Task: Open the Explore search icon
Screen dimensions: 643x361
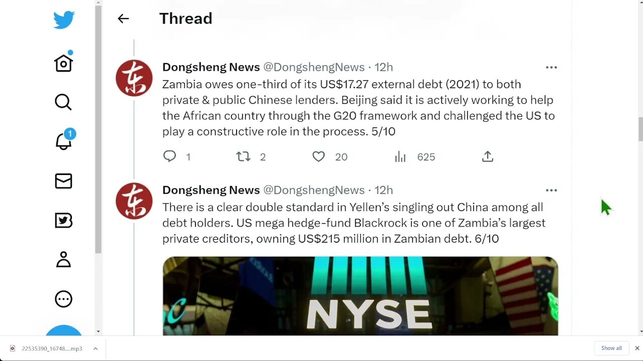Action: click(x=63, y=102)
